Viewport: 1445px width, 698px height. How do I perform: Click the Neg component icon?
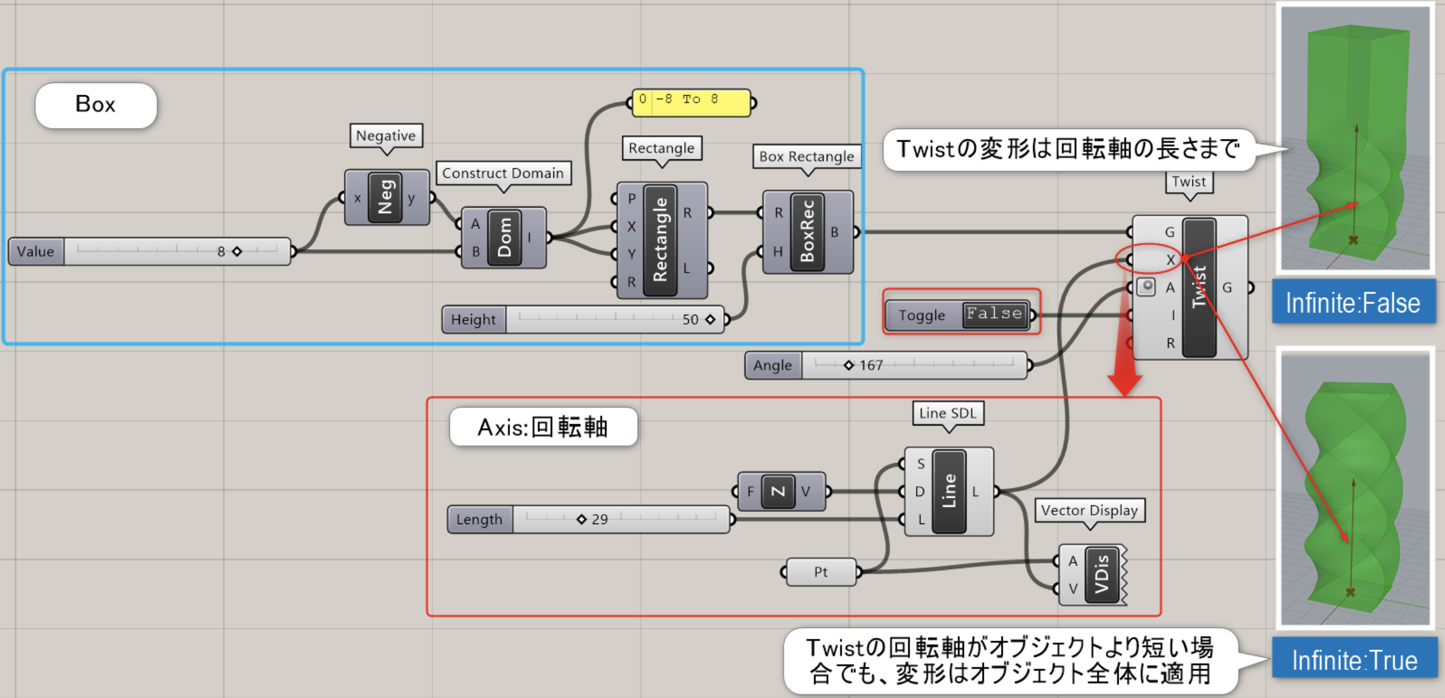(386, 198)
